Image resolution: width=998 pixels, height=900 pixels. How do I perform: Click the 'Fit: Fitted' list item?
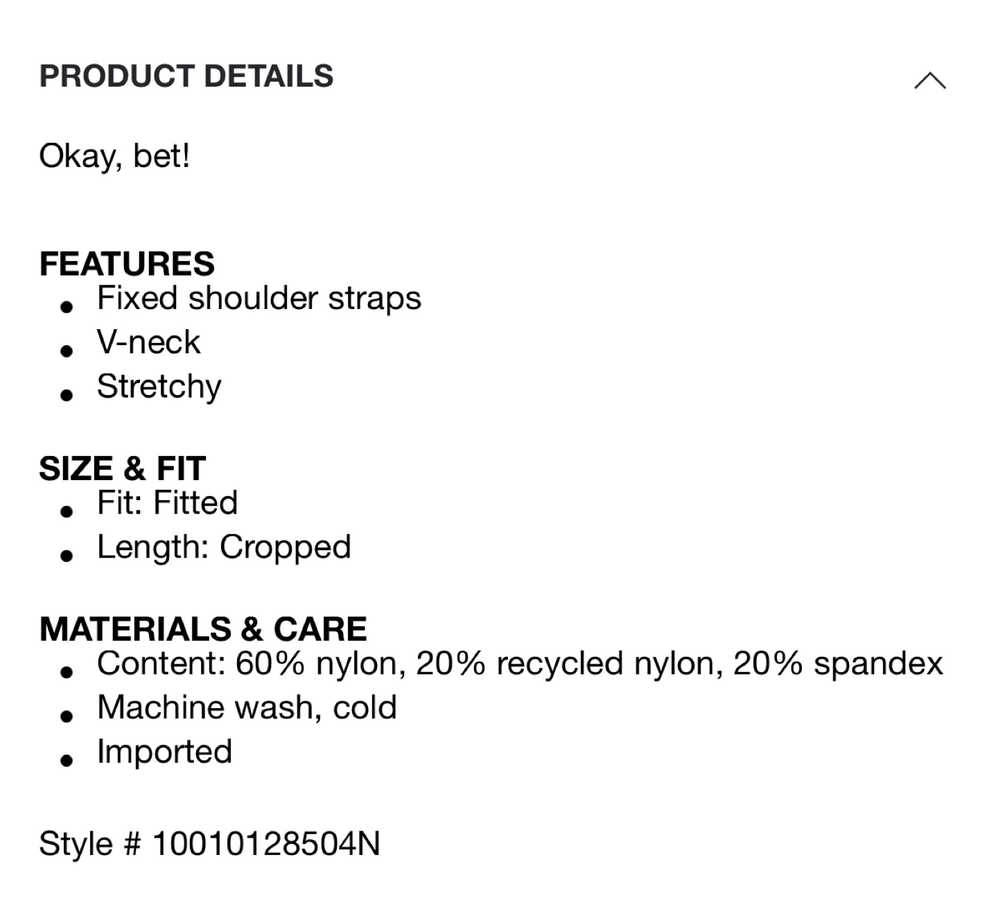pyautogui.click(x=167, y=503)
